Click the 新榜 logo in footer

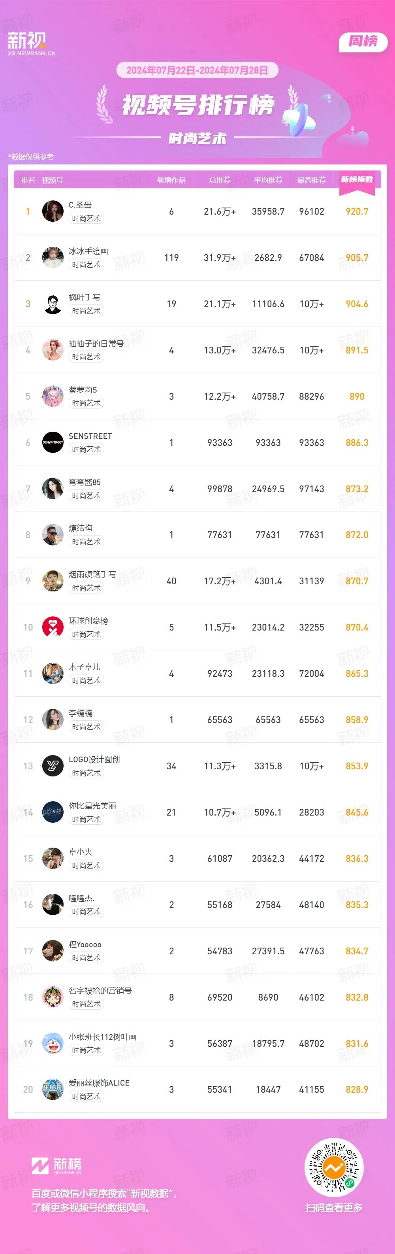(56, 1166)
